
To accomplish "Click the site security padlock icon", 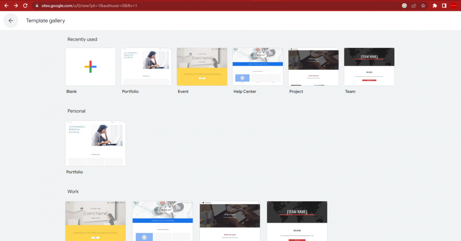I will click(x=37, y=6).
